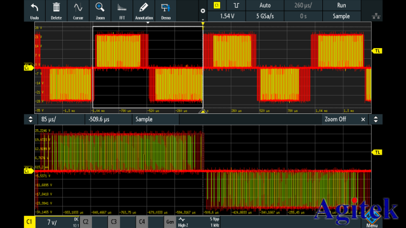Toggle the Gen waveform generator

170,222
